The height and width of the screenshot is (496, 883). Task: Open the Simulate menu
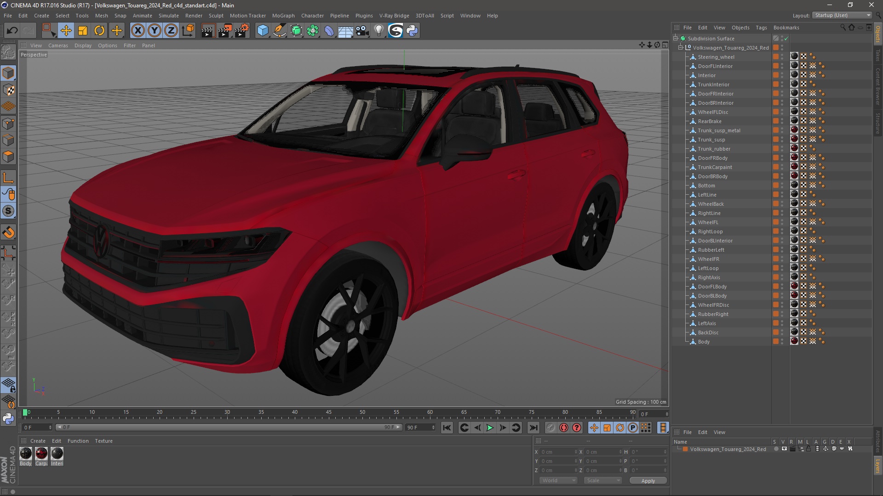coord(169,16)
